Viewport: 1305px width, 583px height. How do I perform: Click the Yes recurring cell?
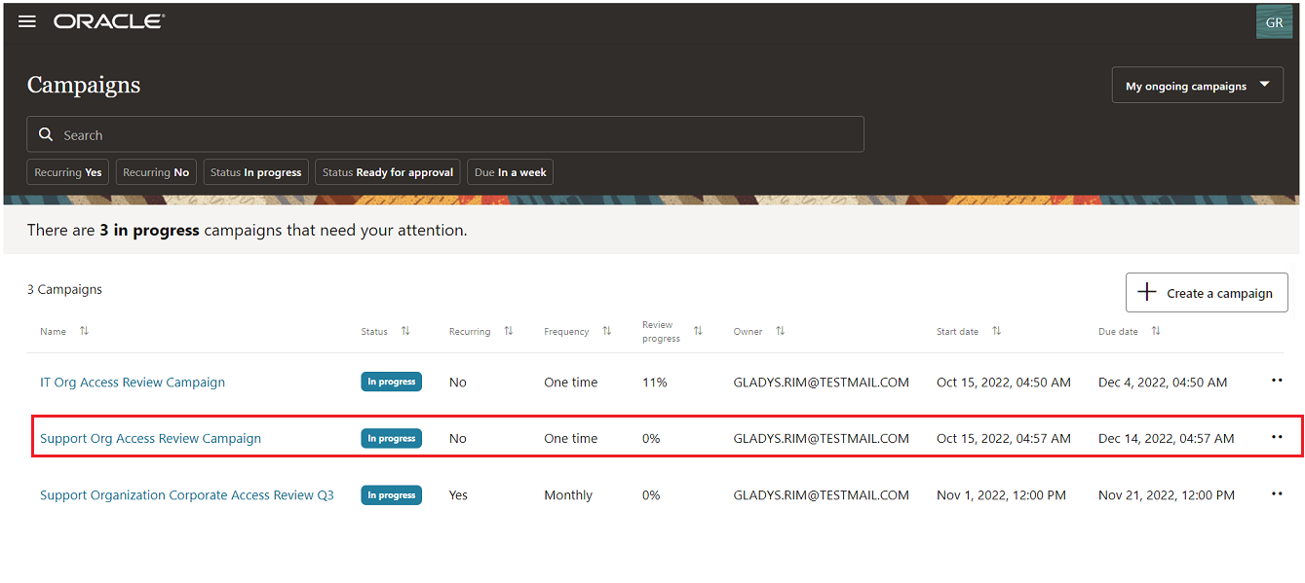pos(458,495)
